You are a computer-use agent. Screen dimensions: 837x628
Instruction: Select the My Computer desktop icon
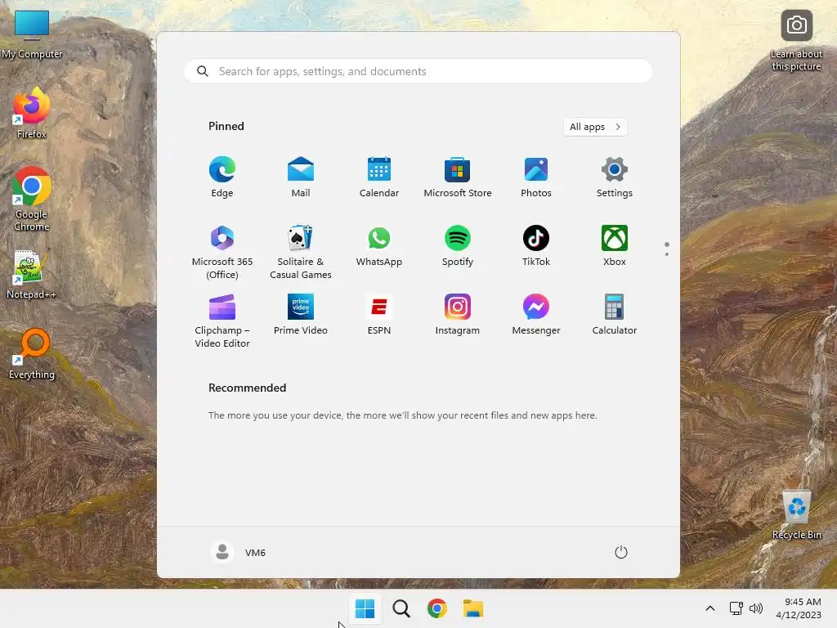tap(32, 34)
